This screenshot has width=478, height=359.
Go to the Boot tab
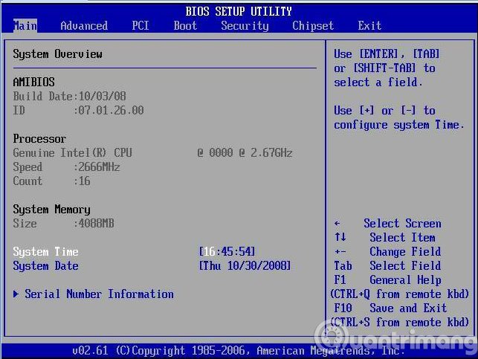[185, 25]
